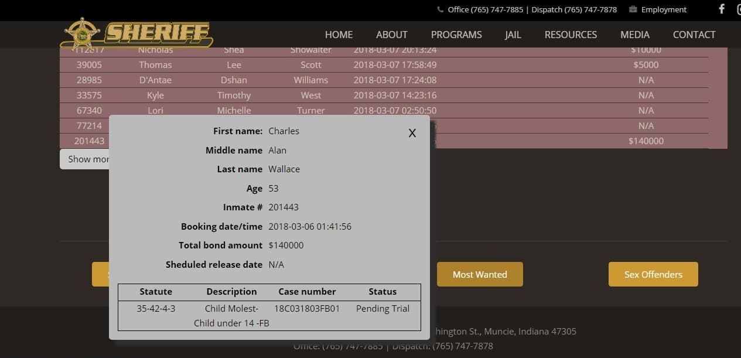
Task: Click the Sheriff star badge logo
Action: click(x=81, y=34)
